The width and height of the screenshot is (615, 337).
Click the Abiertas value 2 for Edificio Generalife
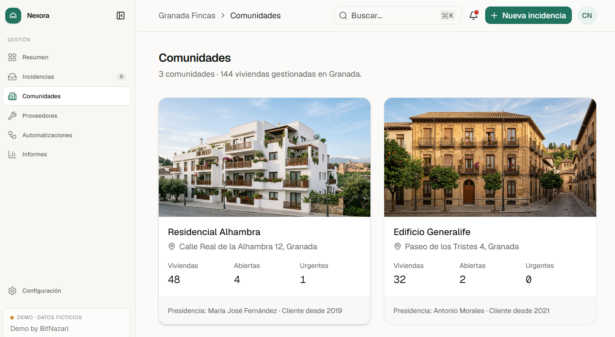[462, 279]
